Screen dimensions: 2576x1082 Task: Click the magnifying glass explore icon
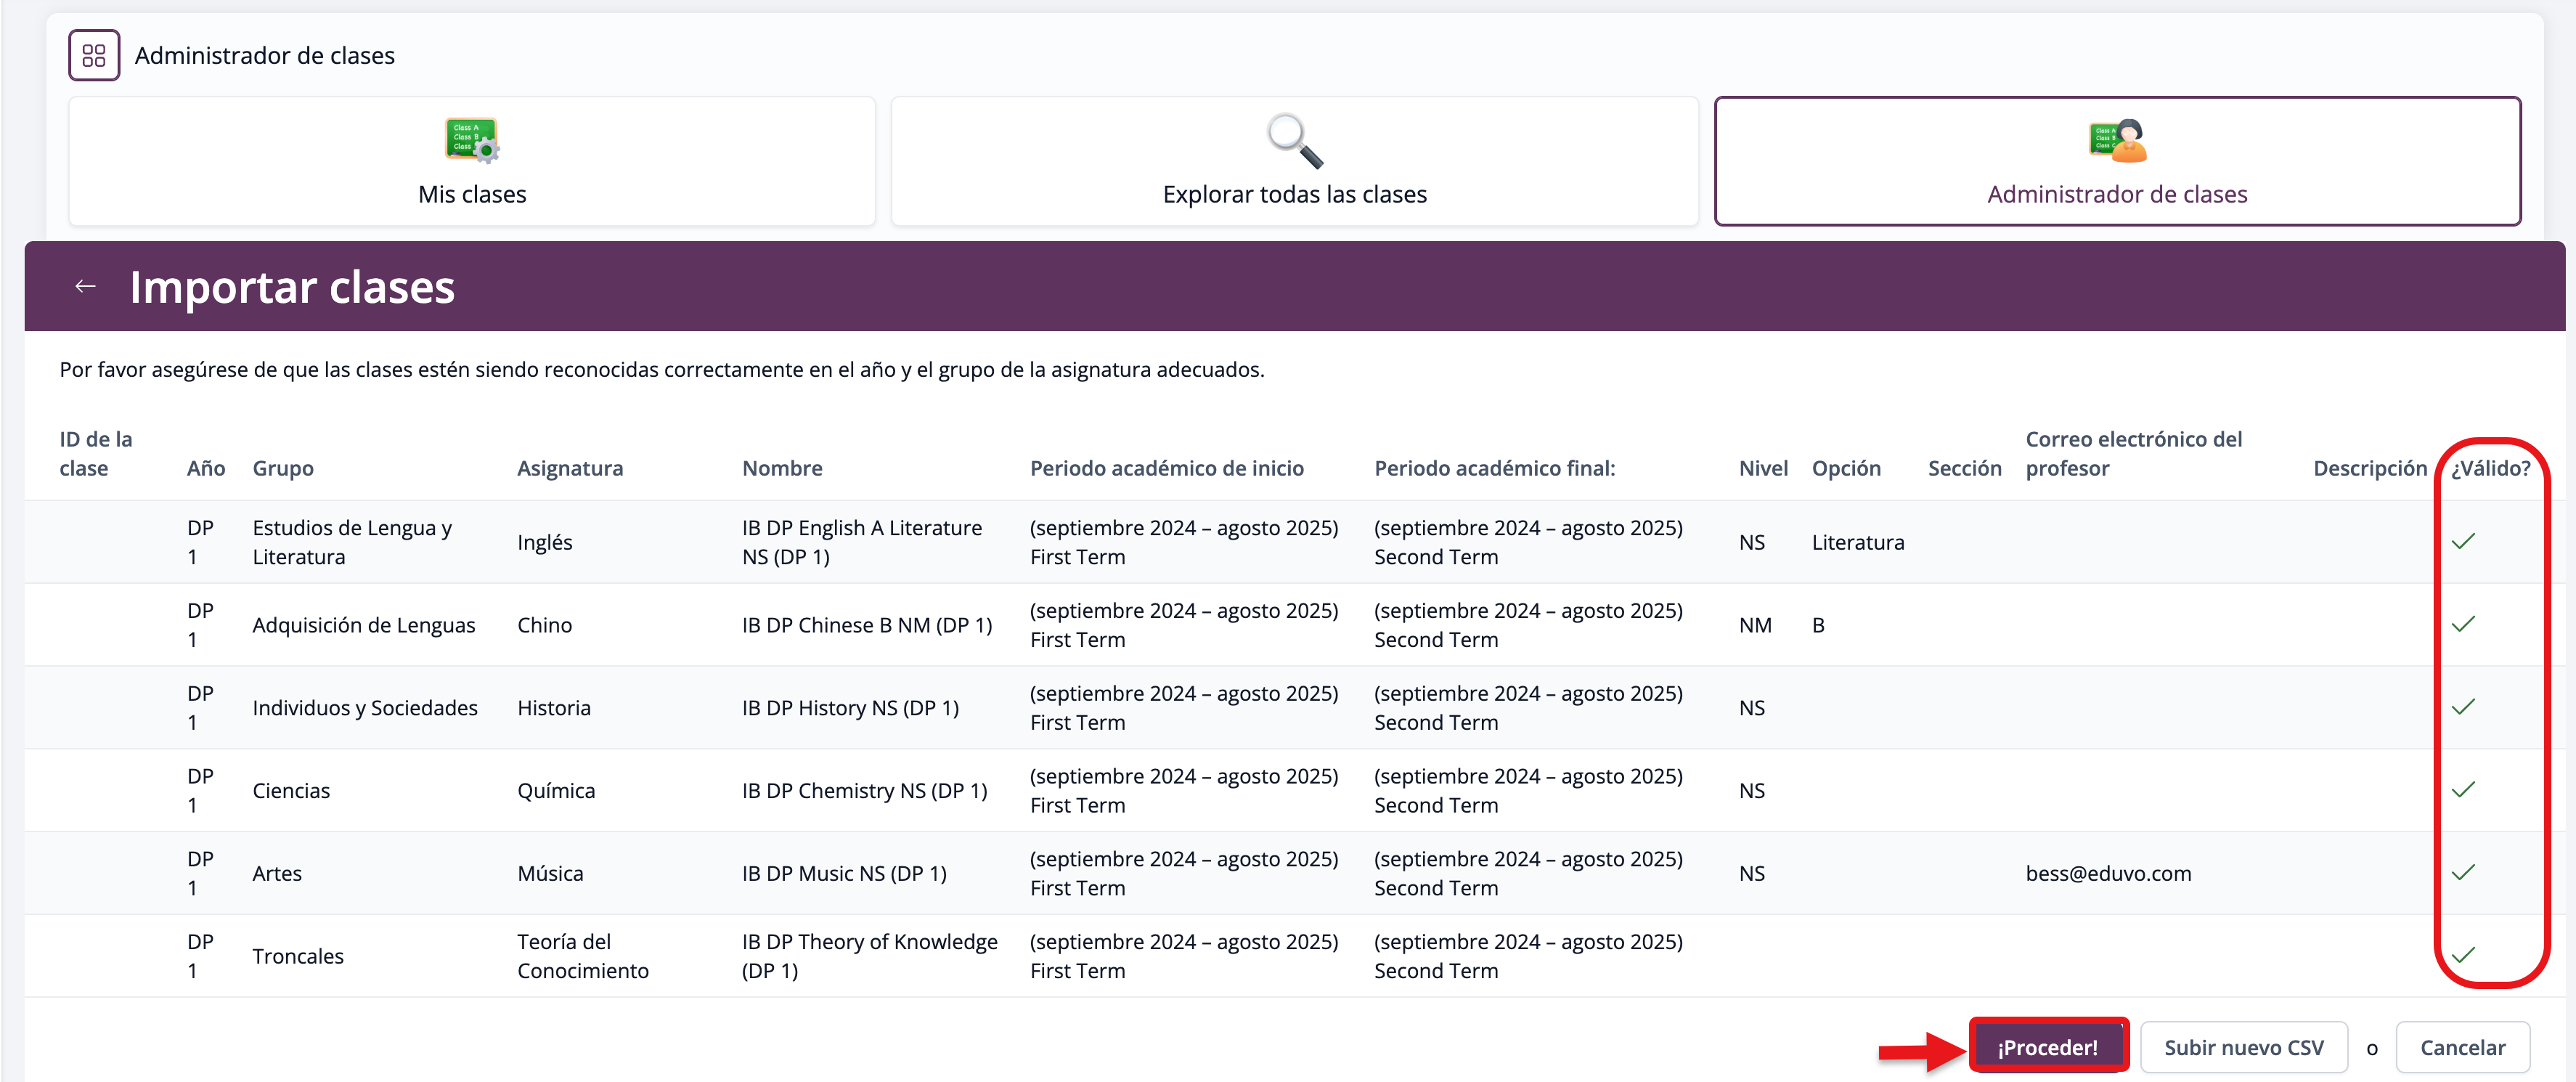1294,140
